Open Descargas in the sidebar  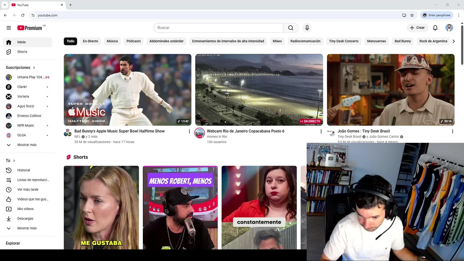[28, 219]
